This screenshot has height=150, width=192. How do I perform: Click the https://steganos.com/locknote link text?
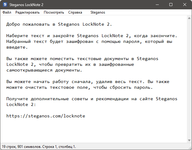(x=46, y=116)
